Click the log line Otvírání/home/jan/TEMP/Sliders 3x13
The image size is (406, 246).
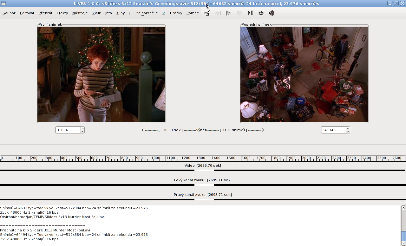pyautogui.click(x=52, y=217)
